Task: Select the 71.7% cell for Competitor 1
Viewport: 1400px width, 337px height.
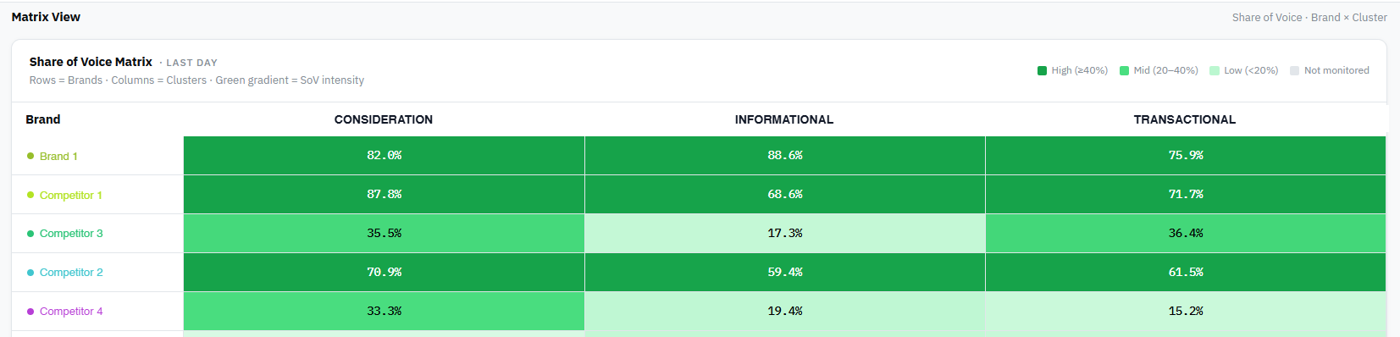Action: click(1186, 195)
